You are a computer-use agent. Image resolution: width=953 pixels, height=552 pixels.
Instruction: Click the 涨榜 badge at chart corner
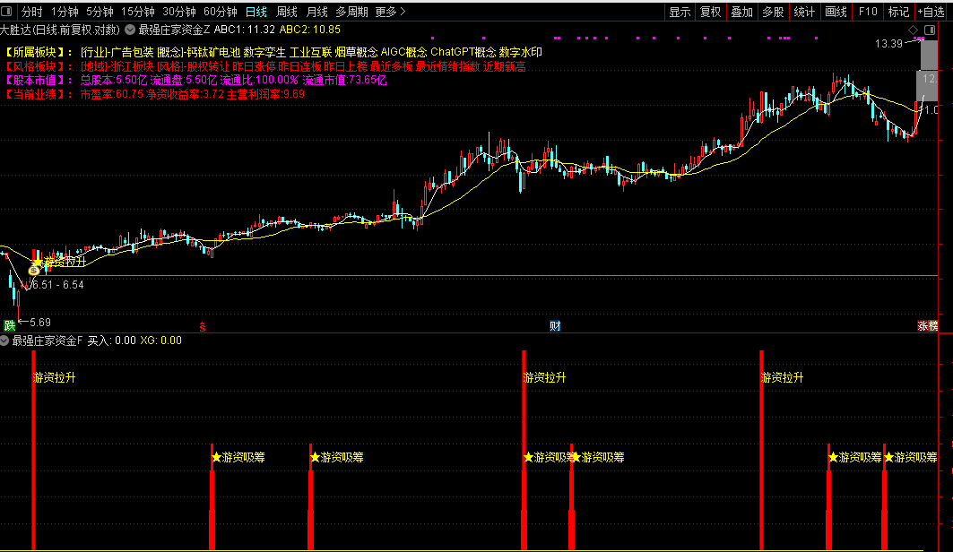pyautogui.click(x=928, y=326)
